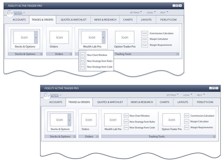The width and height of the screenshot is (224, 162).
Task: Open Margin Requirements icon in the lower window
Action: [187, 127]
